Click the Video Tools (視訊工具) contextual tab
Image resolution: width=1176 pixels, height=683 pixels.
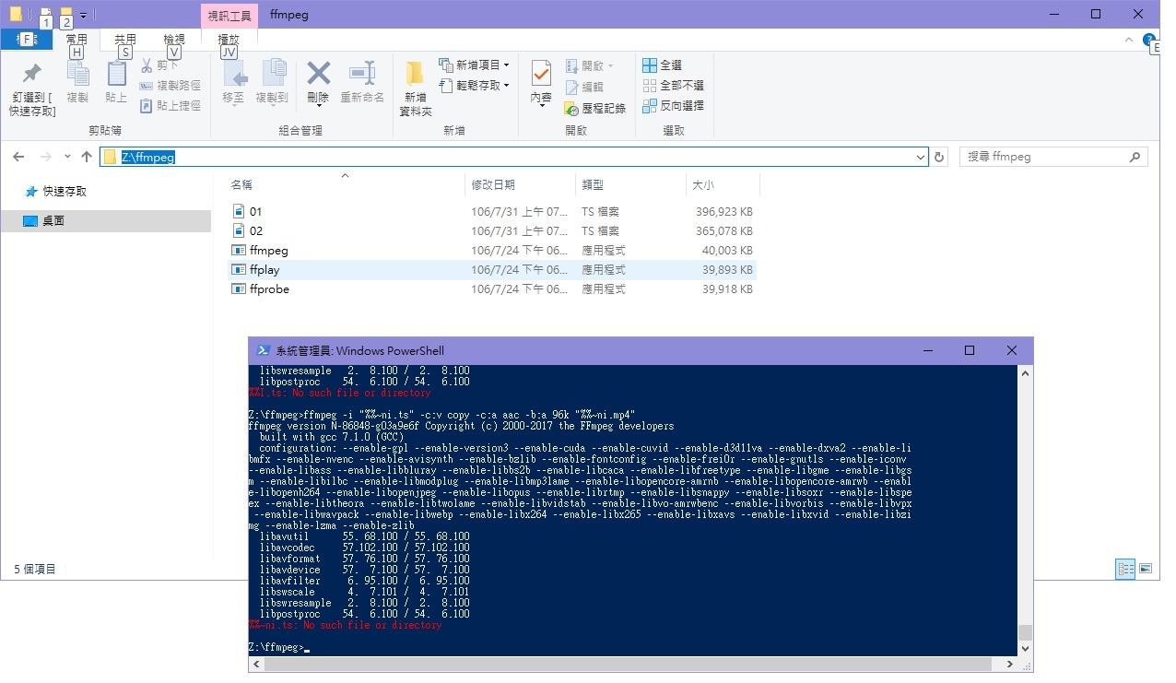click(x=229, y=15)
